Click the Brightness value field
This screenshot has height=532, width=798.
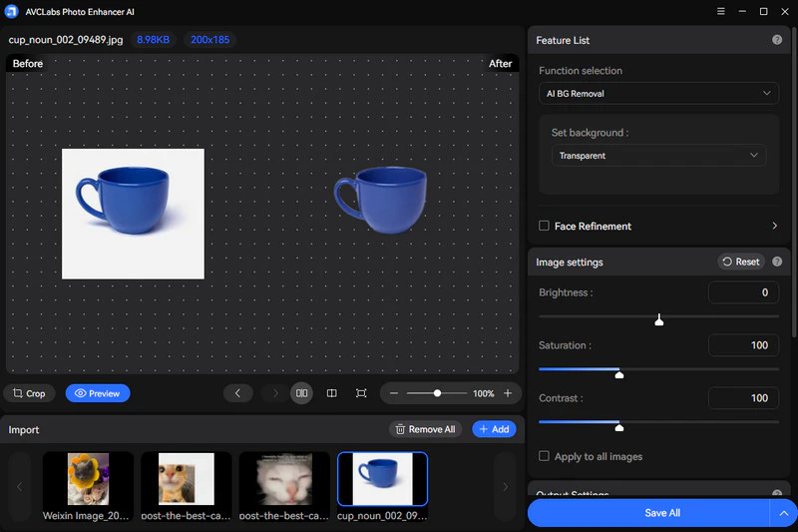point(743,292)
